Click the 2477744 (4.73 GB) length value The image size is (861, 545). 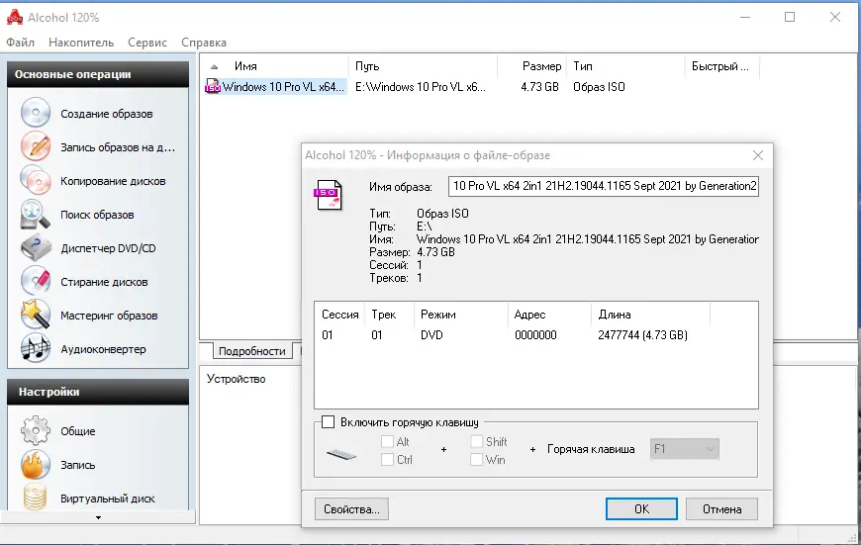point(642,334)
